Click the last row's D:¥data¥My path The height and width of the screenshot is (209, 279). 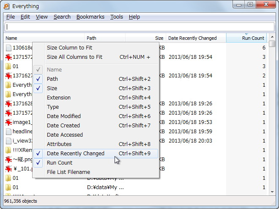click(105, 187)
